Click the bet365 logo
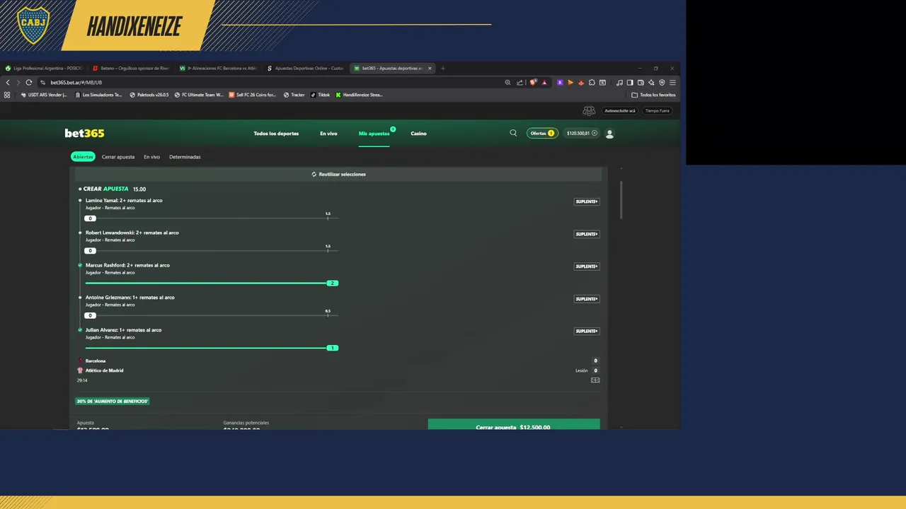This screenshot has width=906, height=509. pyautogui.click(x=84, y=133)
